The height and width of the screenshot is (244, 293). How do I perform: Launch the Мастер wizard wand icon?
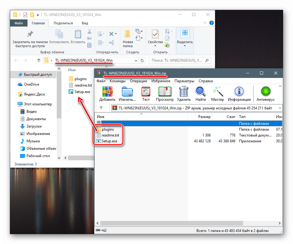[218, 91]
